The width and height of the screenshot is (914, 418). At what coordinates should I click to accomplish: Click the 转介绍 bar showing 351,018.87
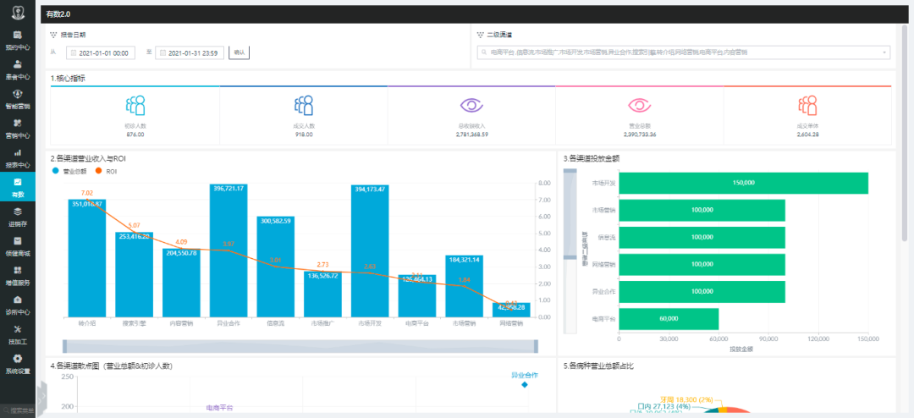point(87,258)
